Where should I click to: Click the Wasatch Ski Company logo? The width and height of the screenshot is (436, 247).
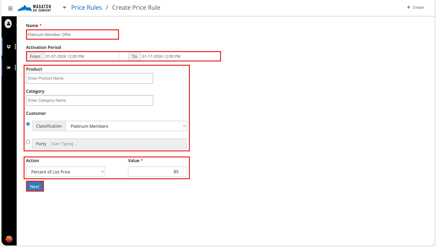[x=35, y=8]
